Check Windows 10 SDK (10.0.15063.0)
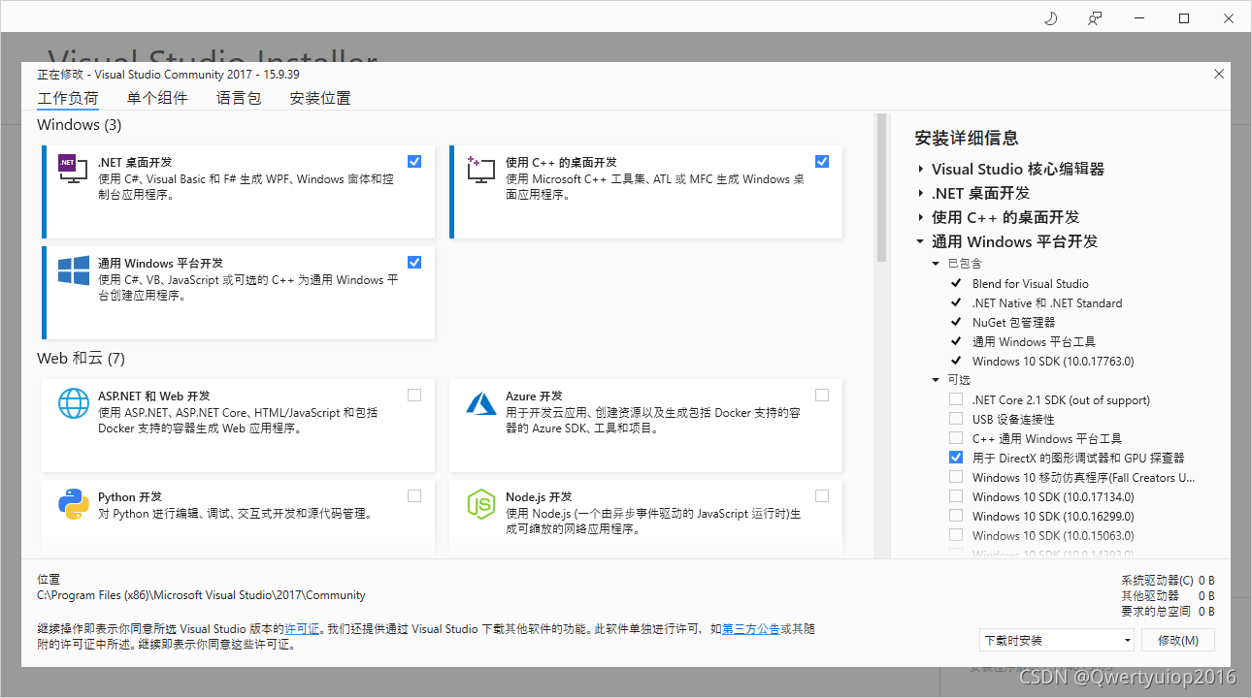Viewport: 1252px width, 698px height. tap(956, 535)
